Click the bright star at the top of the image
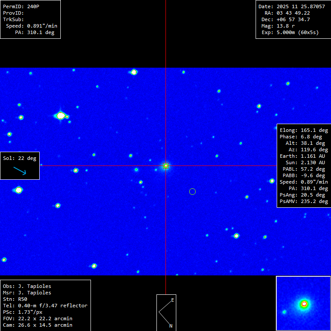 [134, 72]
